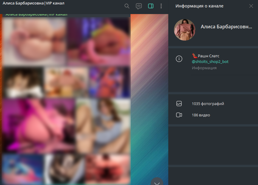Click the Рашн Слатс description text
Viewport: 258px width, 185px height.
[x=208, y=56]
